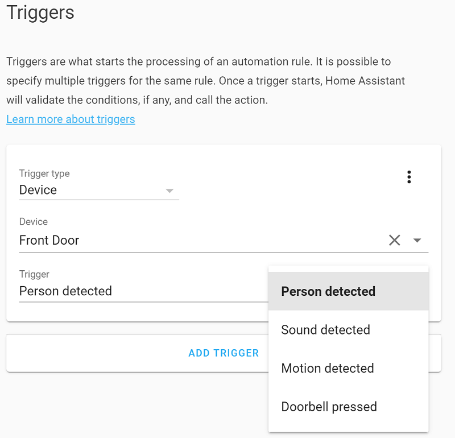The image size is (455, 438).
Task: Click the Trigger field showing "Person detected"
Action: (85, 291)
